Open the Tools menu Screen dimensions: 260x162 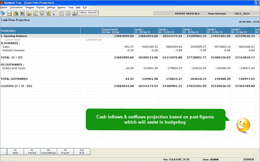coord(71,8)
